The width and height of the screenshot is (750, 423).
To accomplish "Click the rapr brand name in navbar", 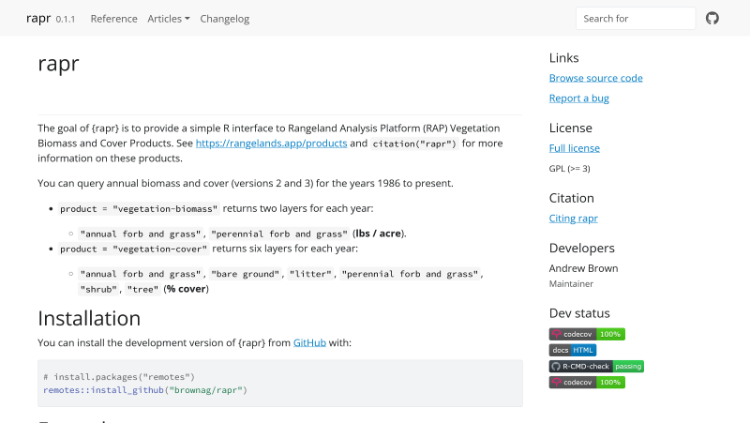I will point(38,18).
